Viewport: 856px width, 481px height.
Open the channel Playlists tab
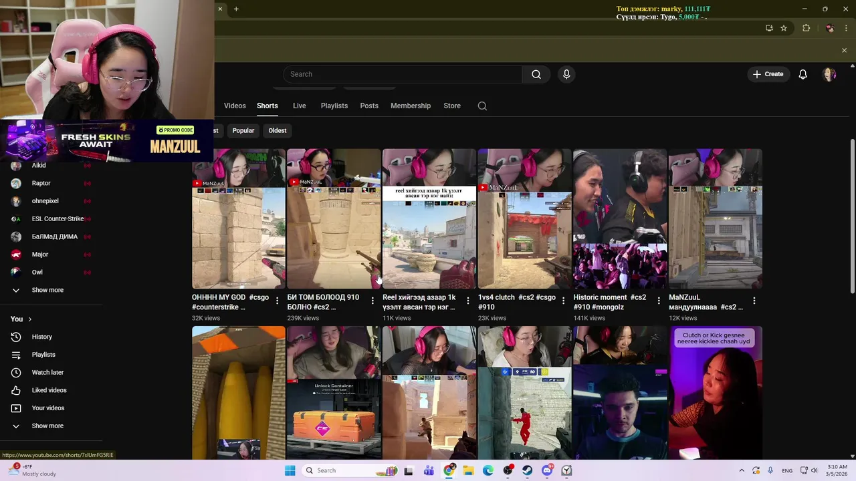[x=334, y=106]
